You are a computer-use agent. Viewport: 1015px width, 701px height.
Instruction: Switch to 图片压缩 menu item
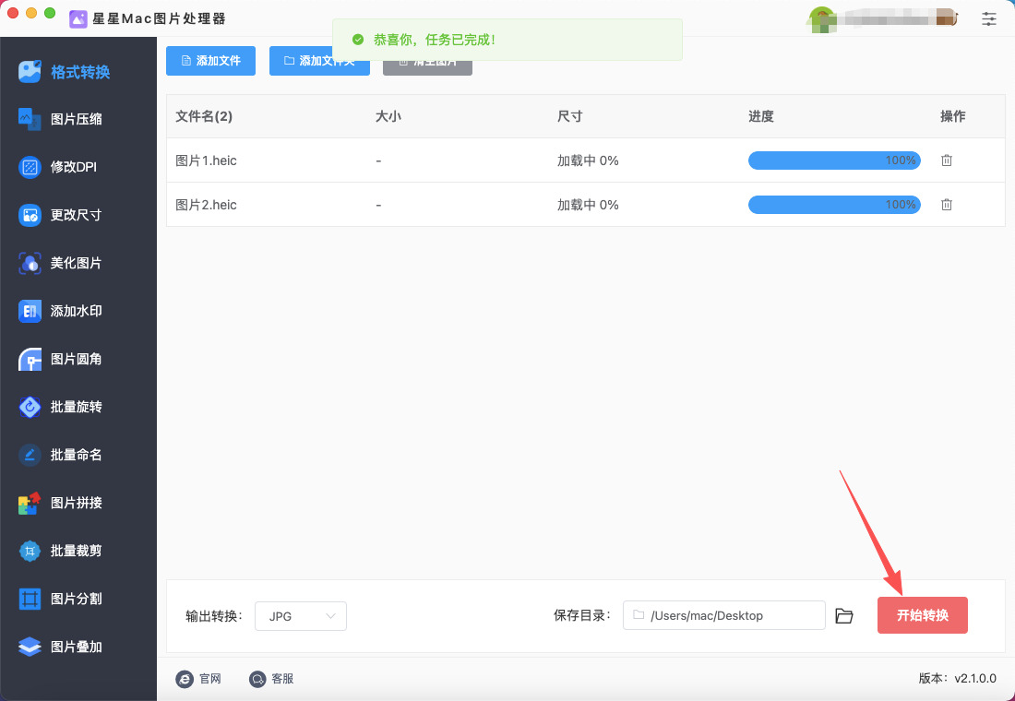point(77,119)
